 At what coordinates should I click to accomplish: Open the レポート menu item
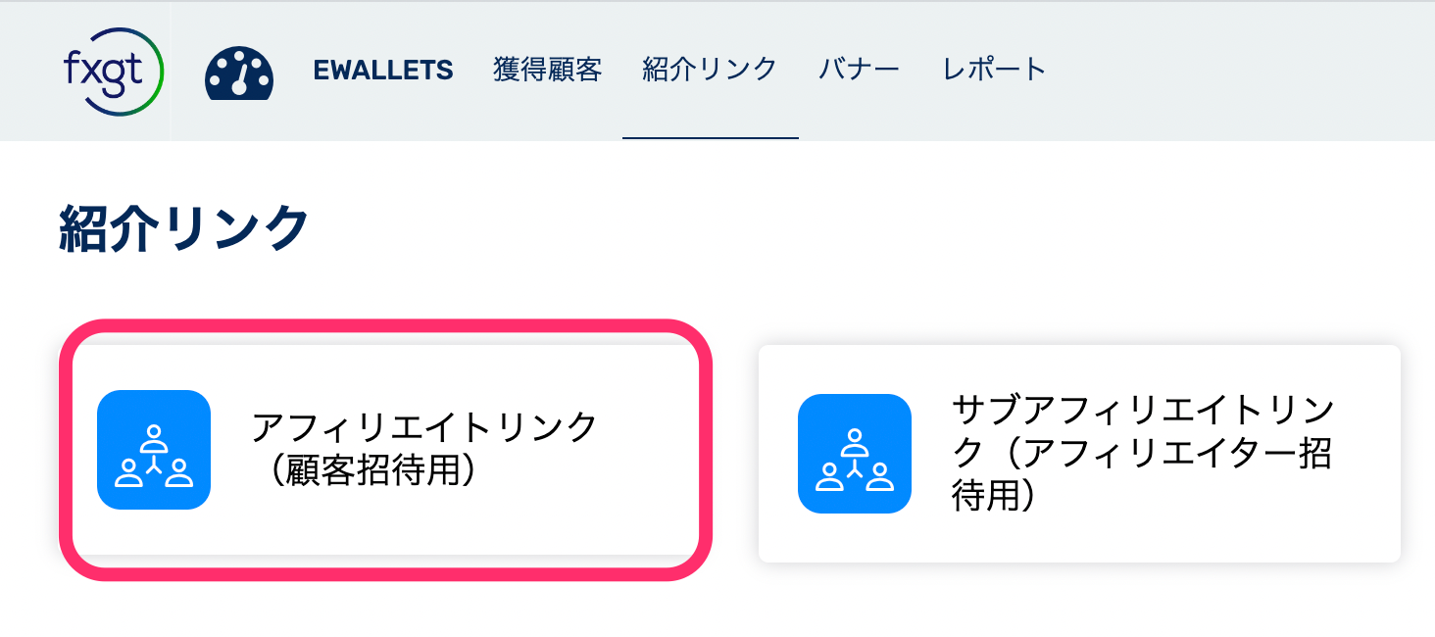point(995,70)
